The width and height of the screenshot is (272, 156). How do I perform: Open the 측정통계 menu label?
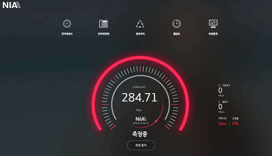pyautogui.click(x=213, y=34)
